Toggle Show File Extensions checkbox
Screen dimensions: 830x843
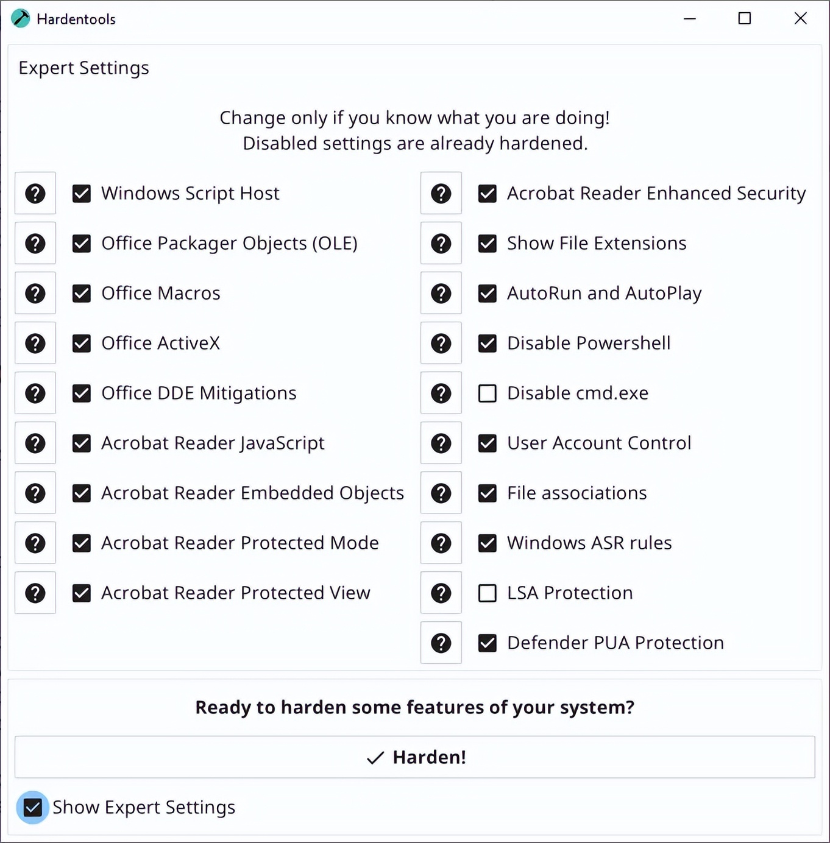[x=488, y=244]
